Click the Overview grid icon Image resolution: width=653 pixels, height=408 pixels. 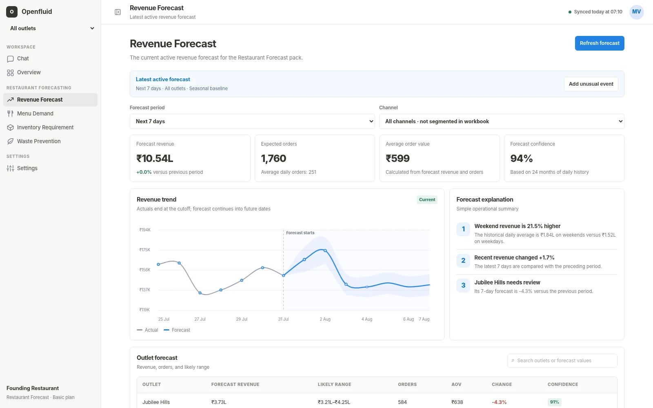click(11, 73)
